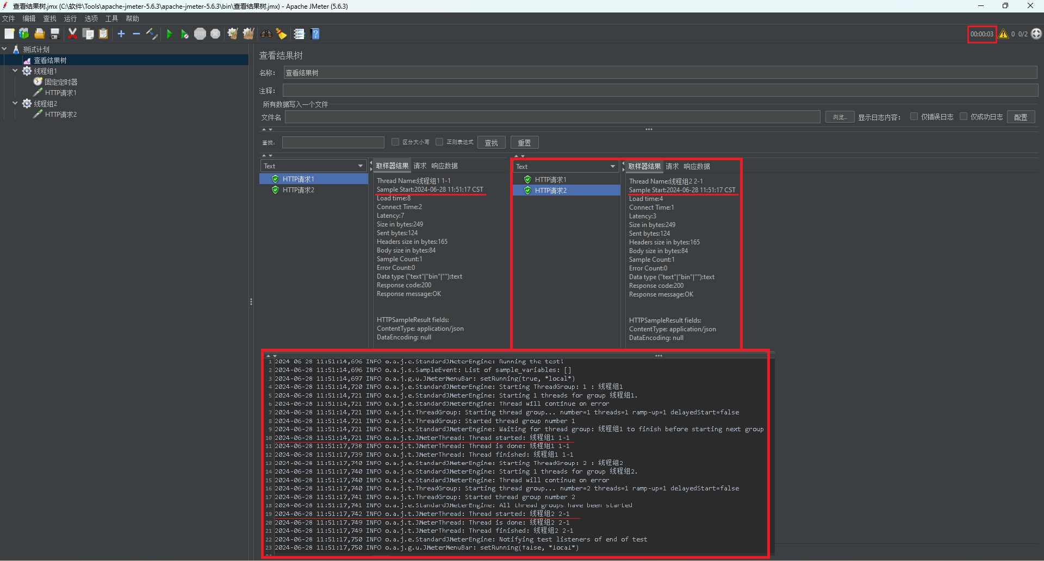
Task: Click the warning triangle log icon
Action: click(x=1003, y=34)
